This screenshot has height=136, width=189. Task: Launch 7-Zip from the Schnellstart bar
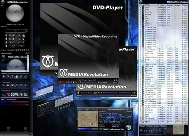pyautogui.click(x=21, y=95)
